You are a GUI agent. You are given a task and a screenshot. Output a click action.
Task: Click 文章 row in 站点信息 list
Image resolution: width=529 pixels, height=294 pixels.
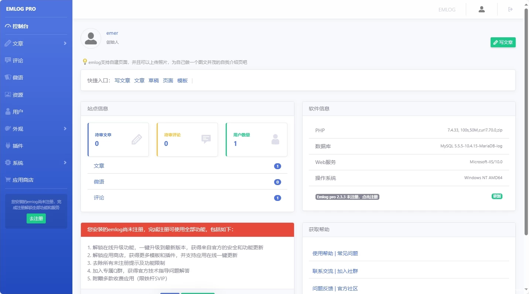(x=187, y=166)
